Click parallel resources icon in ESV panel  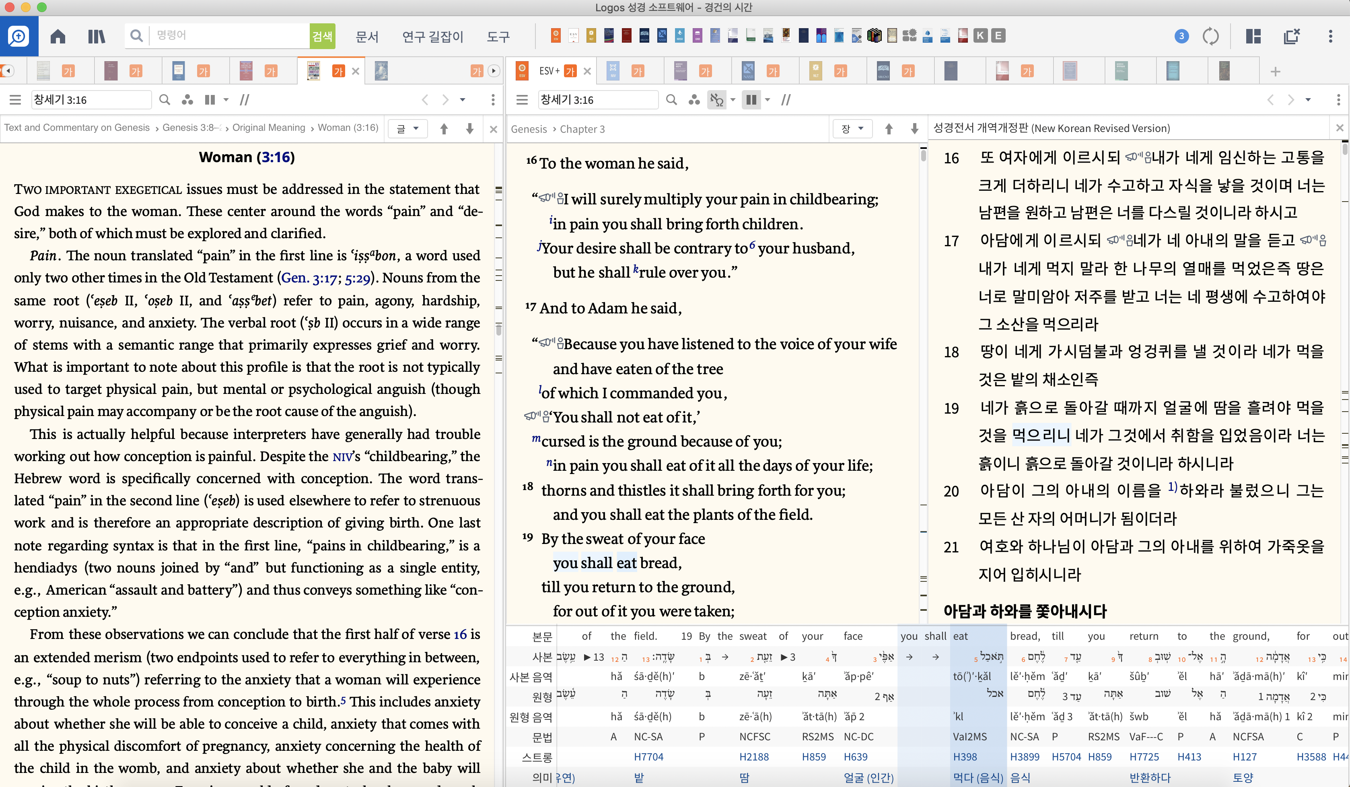coord(786,100)
